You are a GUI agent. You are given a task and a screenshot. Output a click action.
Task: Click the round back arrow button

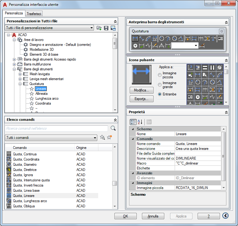[225, 216]
